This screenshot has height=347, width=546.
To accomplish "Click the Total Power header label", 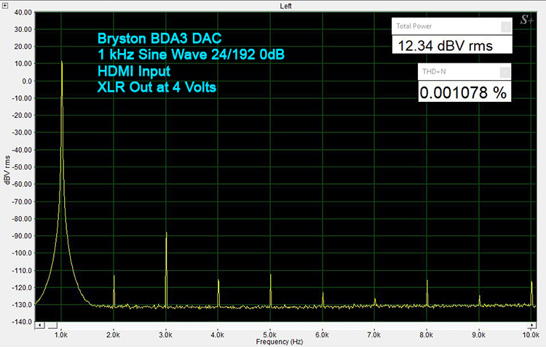I will tap(412, 27).
